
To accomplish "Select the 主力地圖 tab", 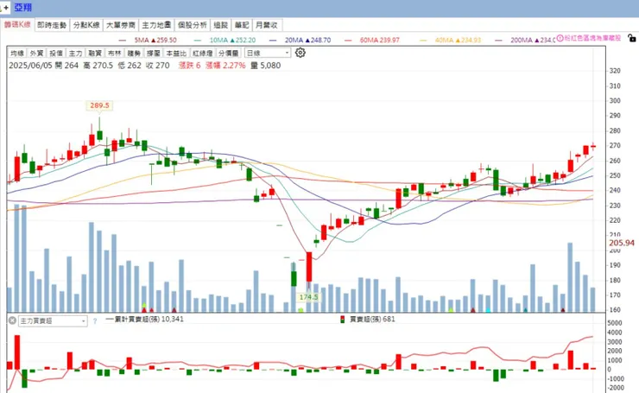I will pyautogui.click(x=156, y=25).
